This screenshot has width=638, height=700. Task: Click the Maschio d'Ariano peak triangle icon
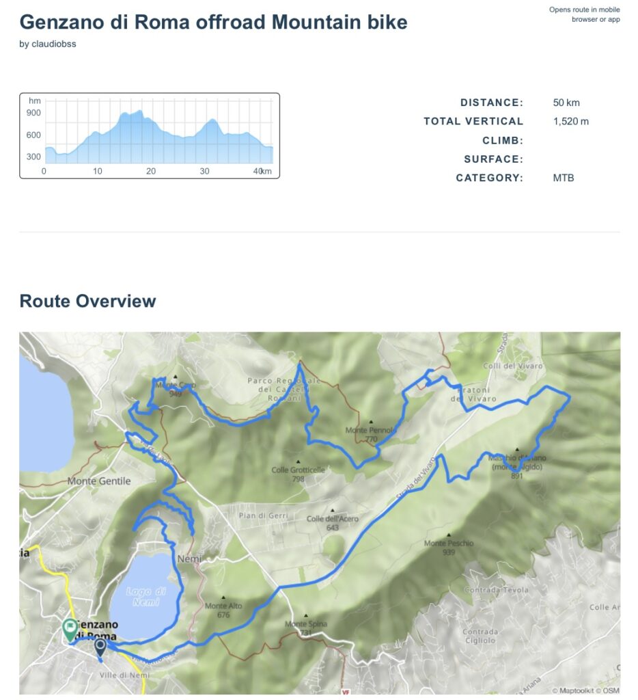pos(517,450)
